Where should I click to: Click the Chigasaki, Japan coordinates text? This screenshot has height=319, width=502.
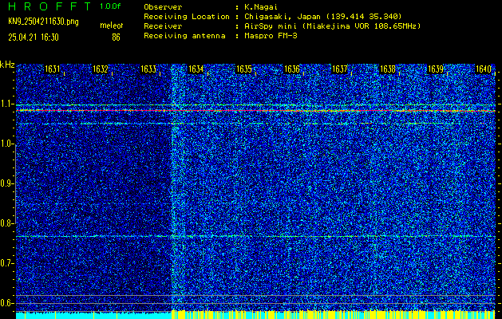point(323,17)
